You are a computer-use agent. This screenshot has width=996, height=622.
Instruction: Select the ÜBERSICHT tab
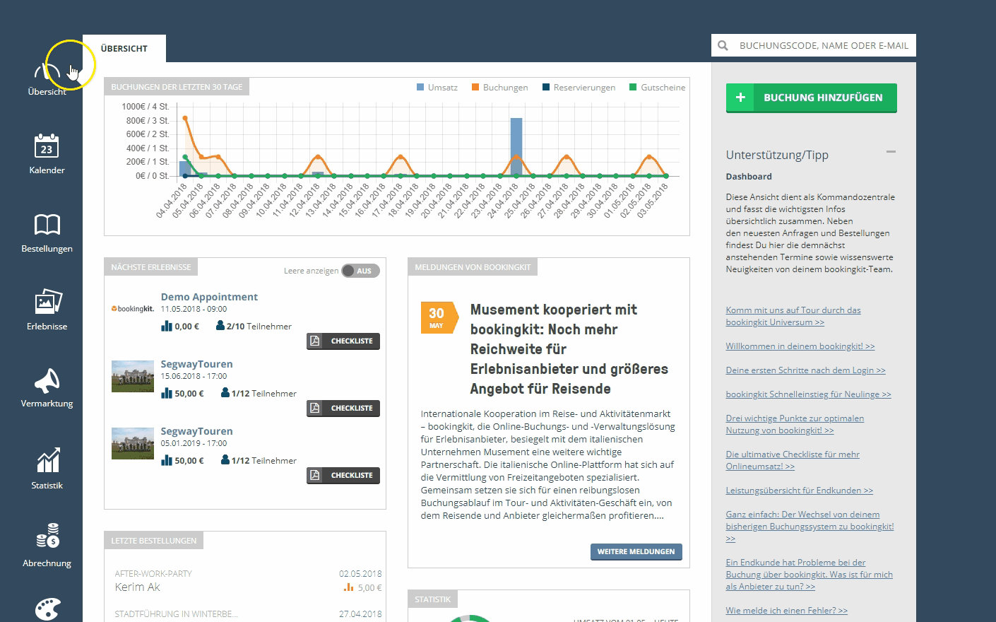click(x=124, y=49)
